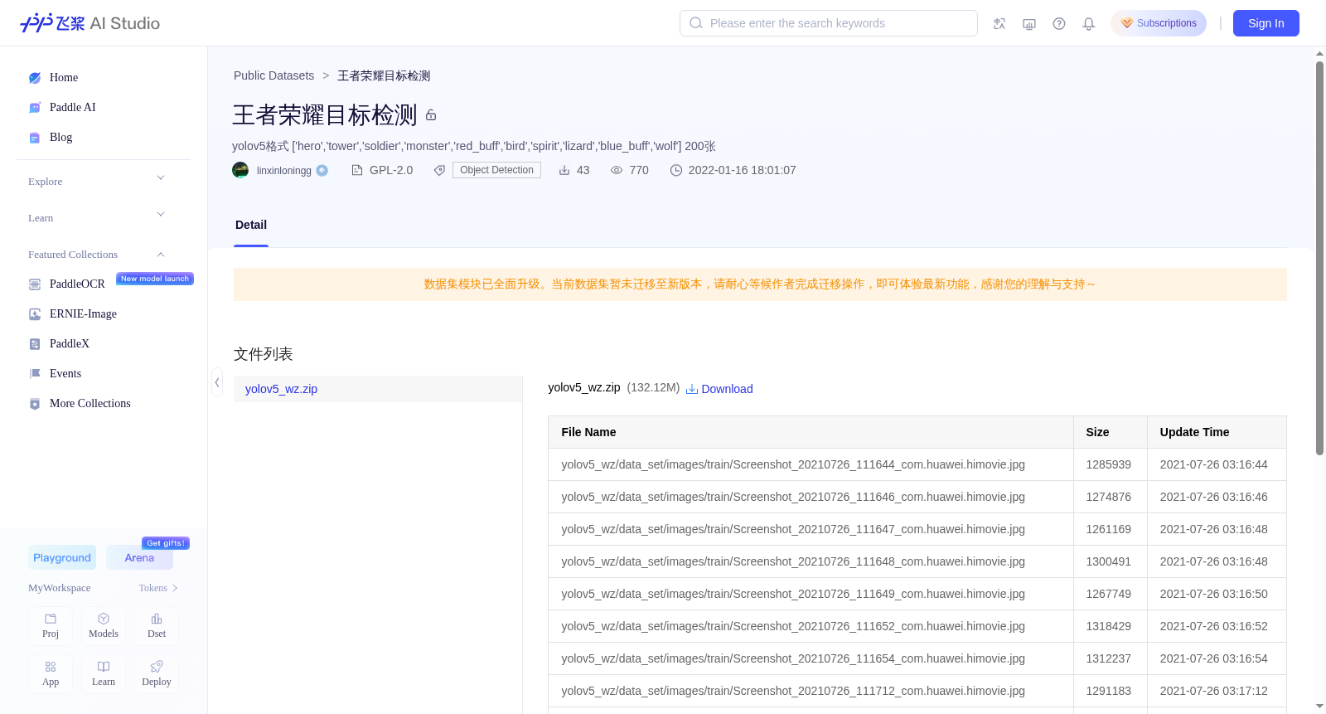Click the PaddleX collection icon
The width and height of the screenshot is (1326, 714).
point(35,344)
